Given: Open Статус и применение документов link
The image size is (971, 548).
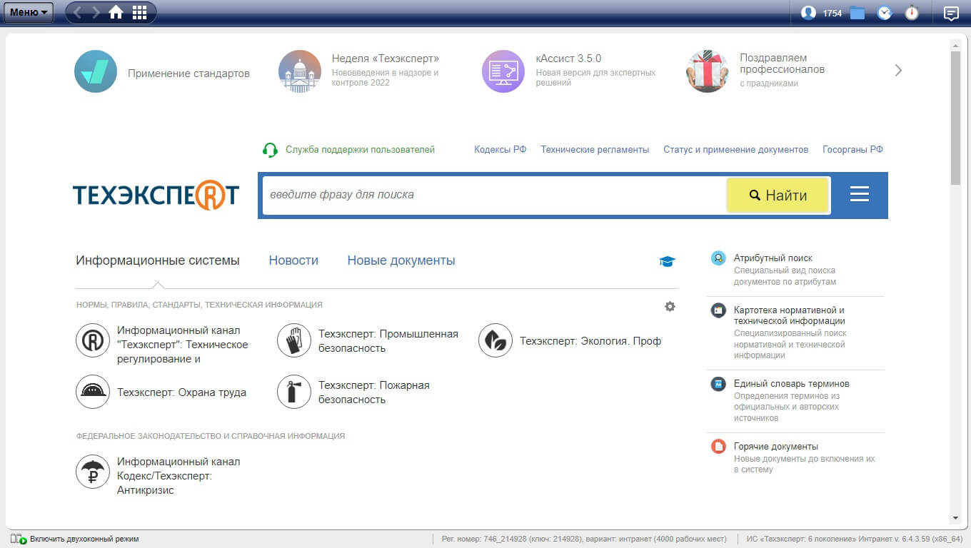Looking at the screenshot, I should 735,150.
